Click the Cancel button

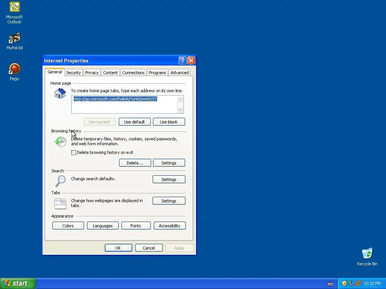point(149,248)
